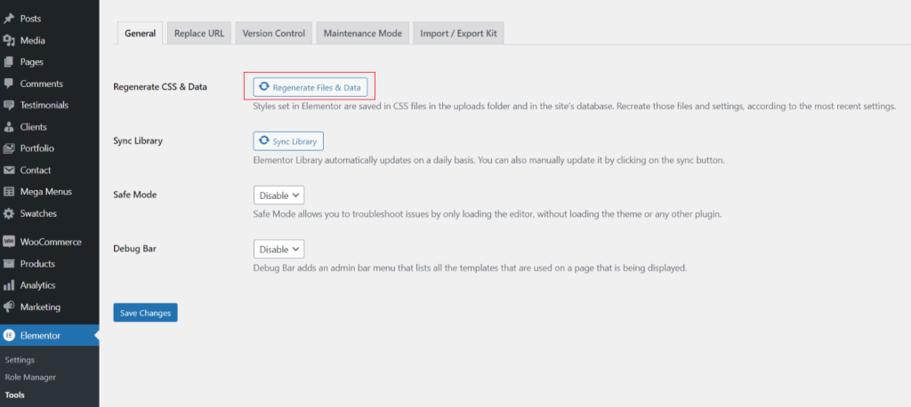The image size is (911, 407).
Task: Click the Save Changes button
Action: [x=145, y=313]
